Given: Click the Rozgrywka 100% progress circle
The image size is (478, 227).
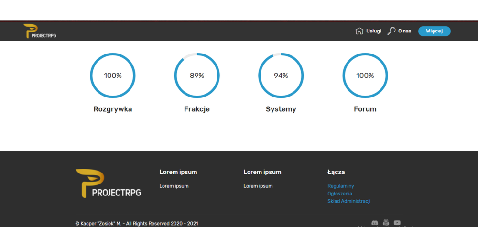Looking at the screenshot, I should click(112, 76).
